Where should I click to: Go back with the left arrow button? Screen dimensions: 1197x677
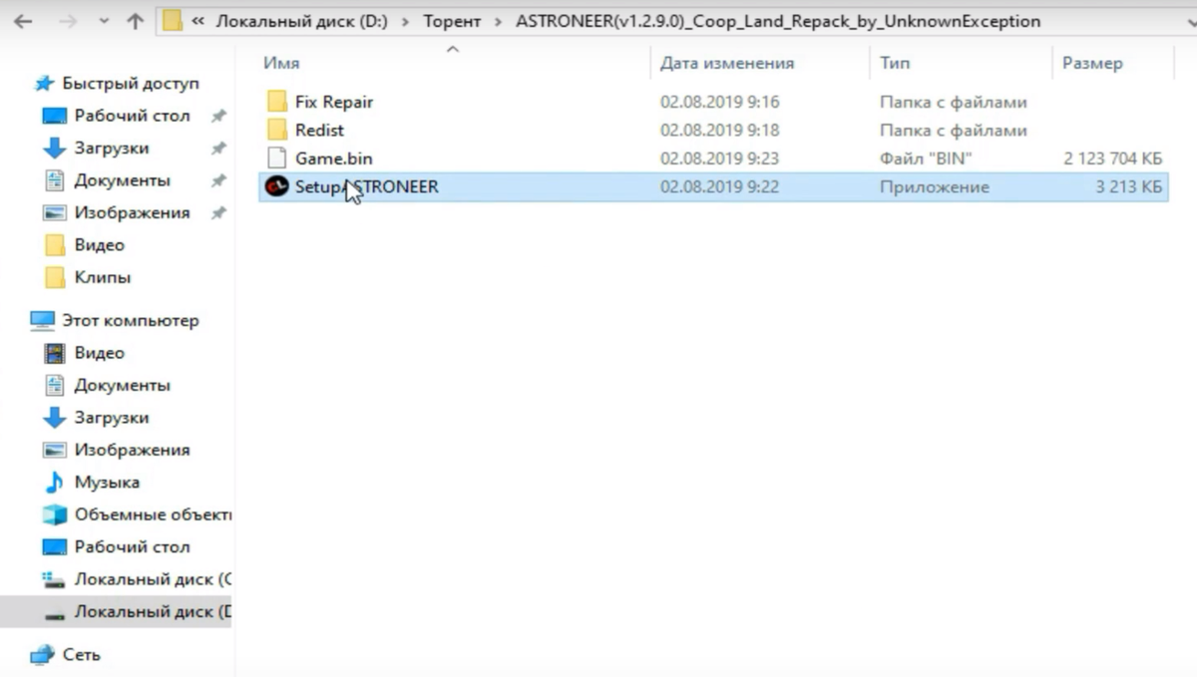22,21
